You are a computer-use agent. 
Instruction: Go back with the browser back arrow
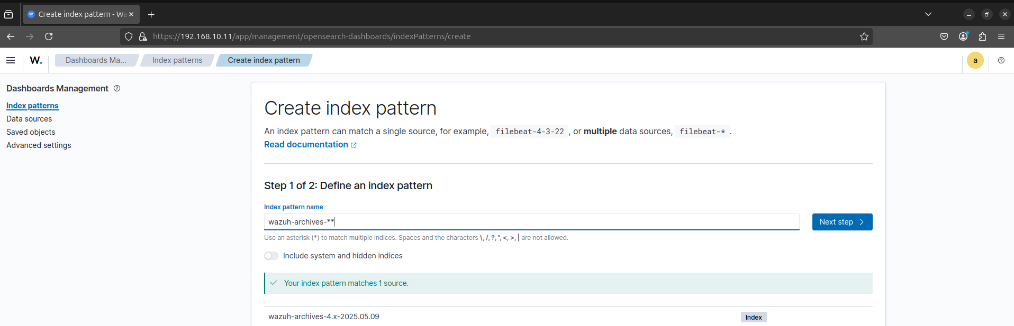[x=11, y=36]
